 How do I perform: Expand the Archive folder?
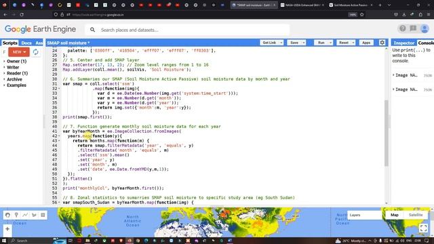[4, 79]
